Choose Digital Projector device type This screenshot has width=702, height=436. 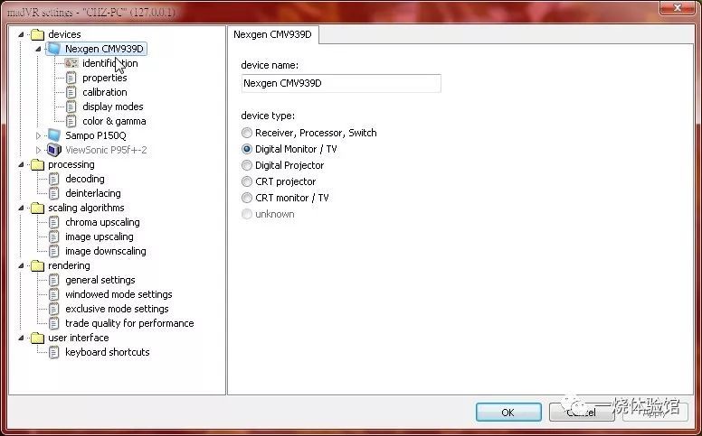(247, 165)
